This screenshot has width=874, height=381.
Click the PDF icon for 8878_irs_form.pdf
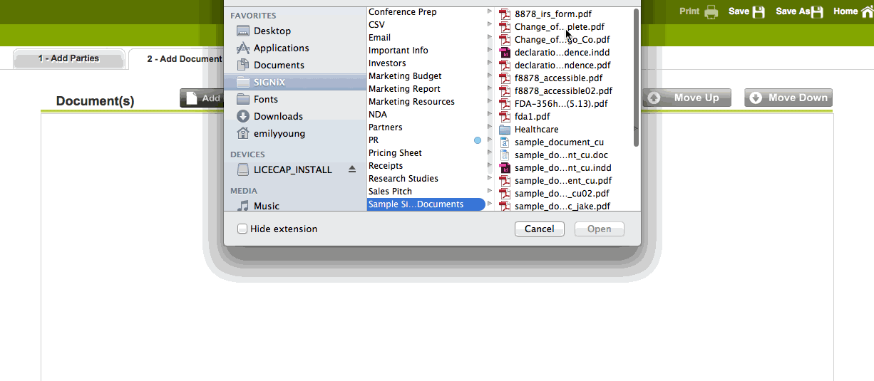coord(505,14)
